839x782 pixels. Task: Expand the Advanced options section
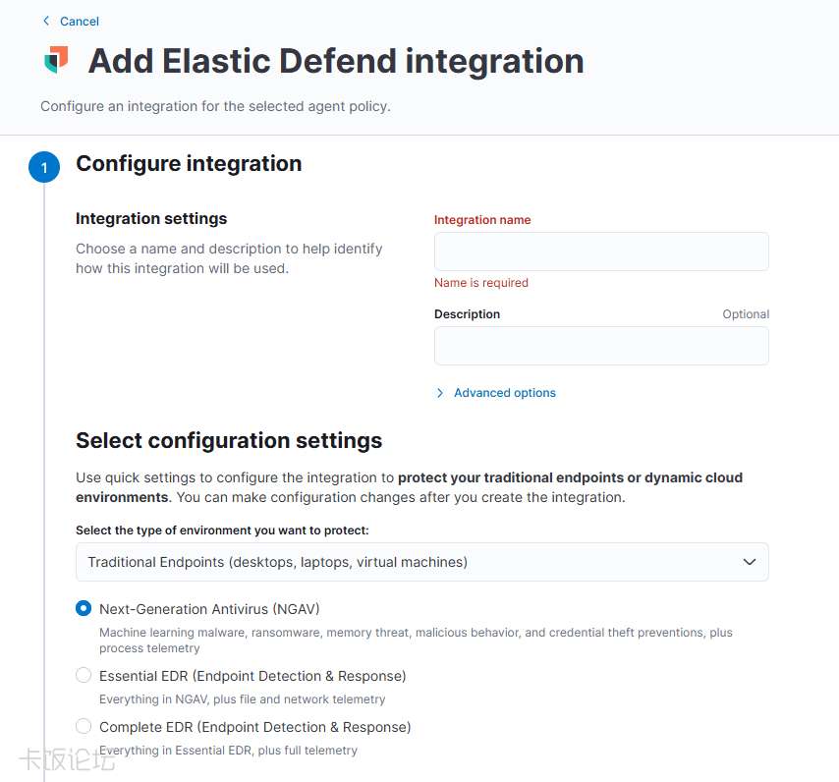504,393
